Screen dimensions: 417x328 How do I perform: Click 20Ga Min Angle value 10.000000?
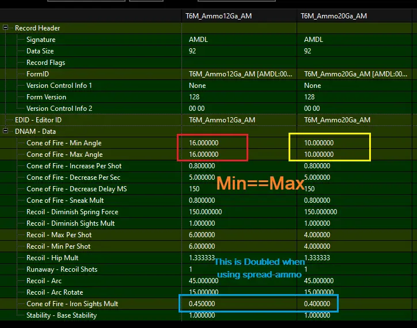pos(319,143)
